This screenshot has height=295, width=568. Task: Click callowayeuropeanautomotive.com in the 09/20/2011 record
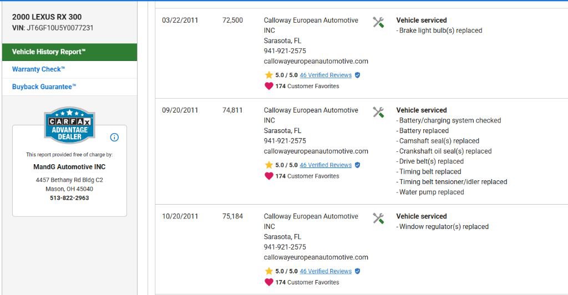point(316,151)
